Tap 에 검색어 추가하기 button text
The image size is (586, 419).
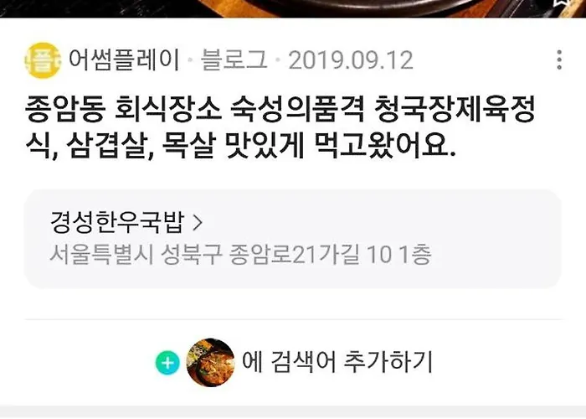point(337,362)
